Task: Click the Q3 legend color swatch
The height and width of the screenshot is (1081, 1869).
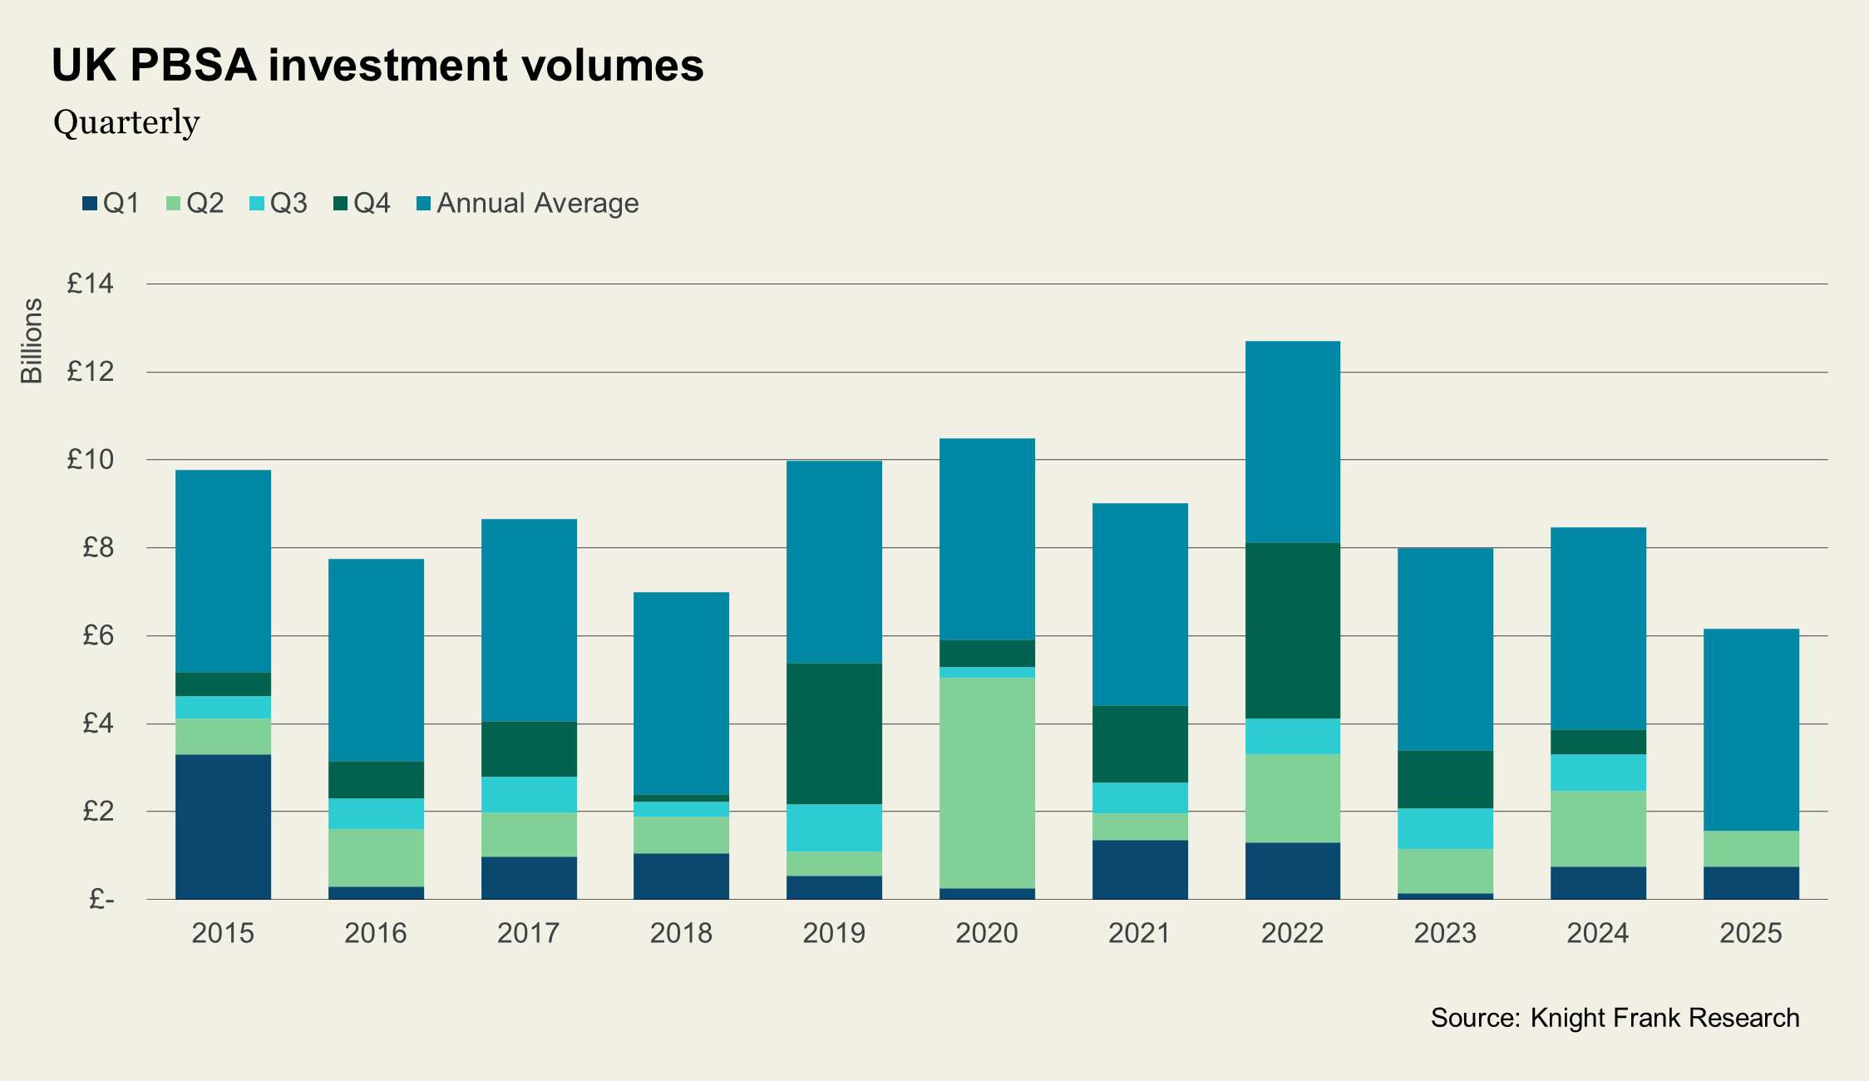Action: click(257, 203)
